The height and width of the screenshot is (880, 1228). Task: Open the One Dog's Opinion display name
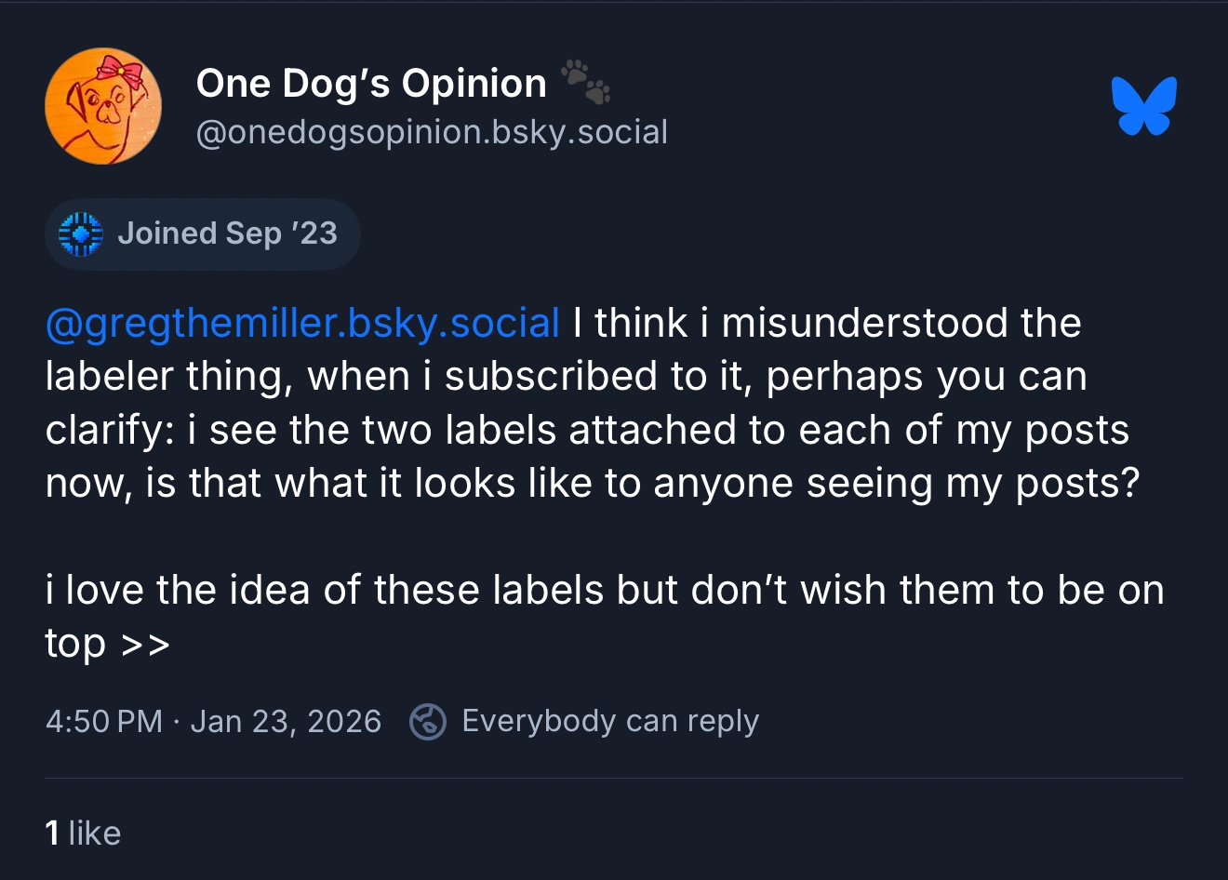pyautogui.click(x=371, y=84)
